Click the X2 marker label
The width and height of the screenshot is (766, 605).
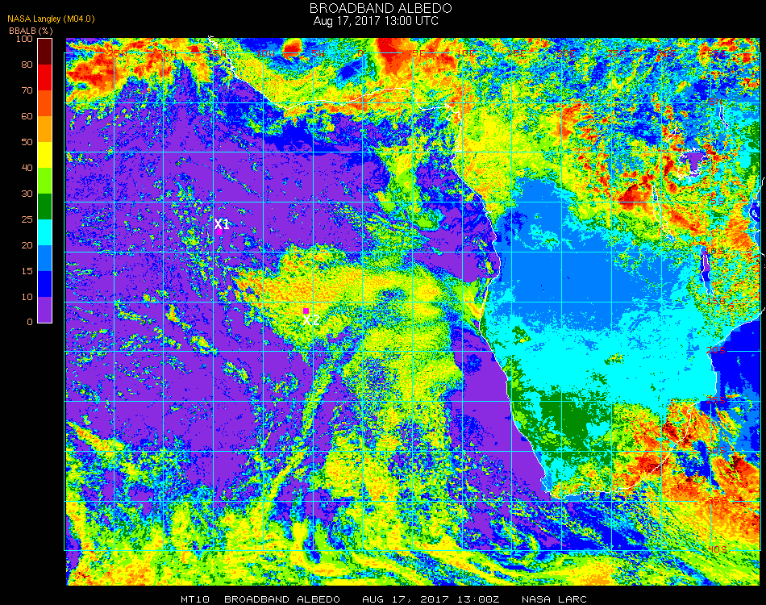point(311,320)
